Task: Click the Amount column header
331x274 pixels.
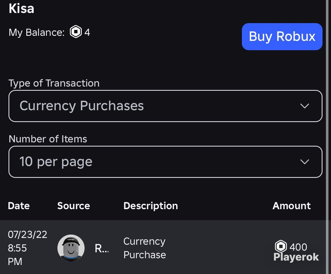Action: pos(291,206)
